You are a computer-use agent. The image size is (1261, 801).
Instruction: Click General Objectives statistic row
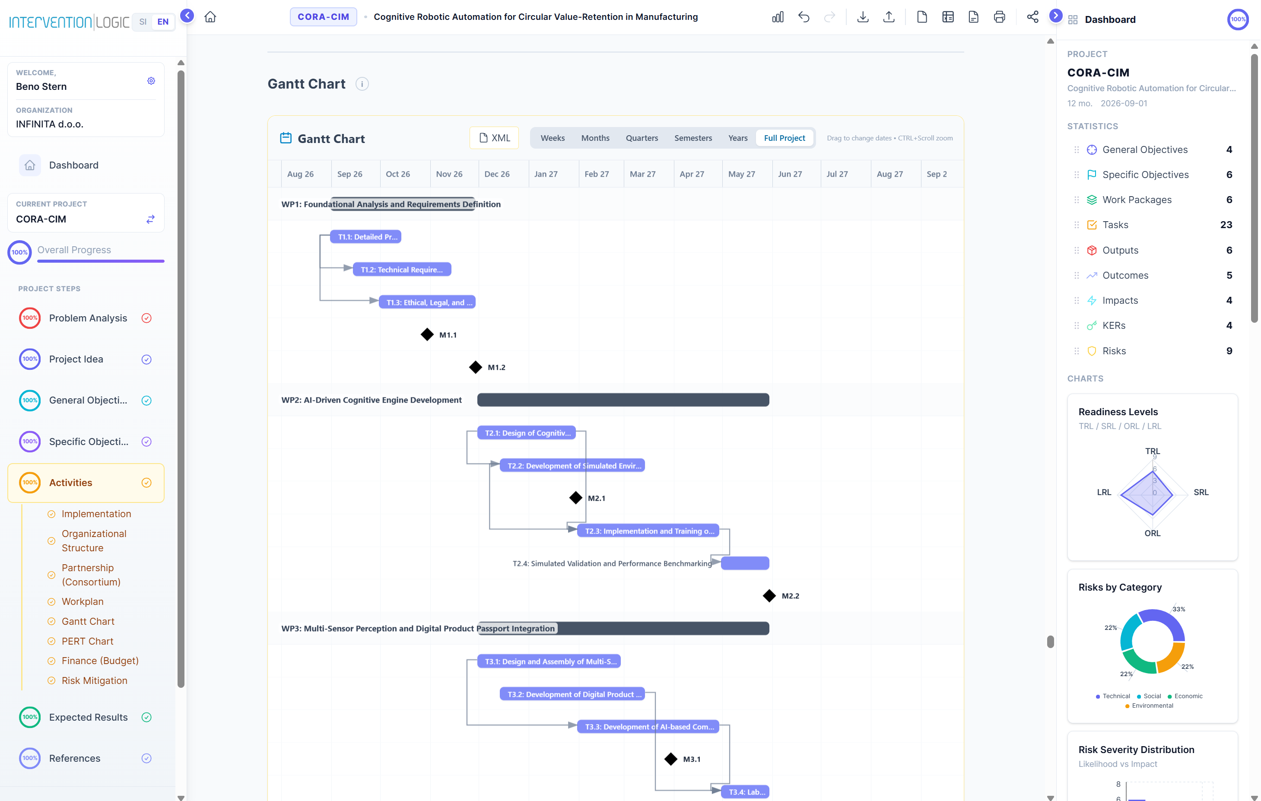click(x=1152, y=150)
